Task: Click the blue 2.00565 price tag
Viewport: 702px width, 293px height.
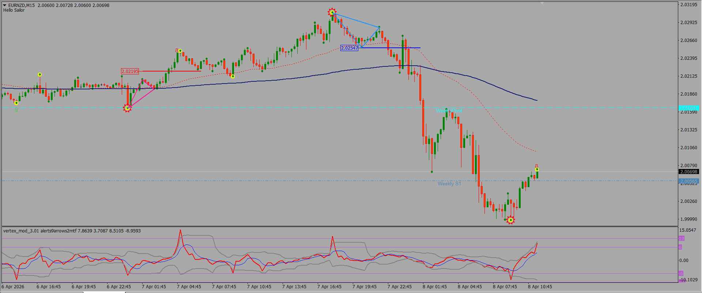Action: tap(688, 181)
